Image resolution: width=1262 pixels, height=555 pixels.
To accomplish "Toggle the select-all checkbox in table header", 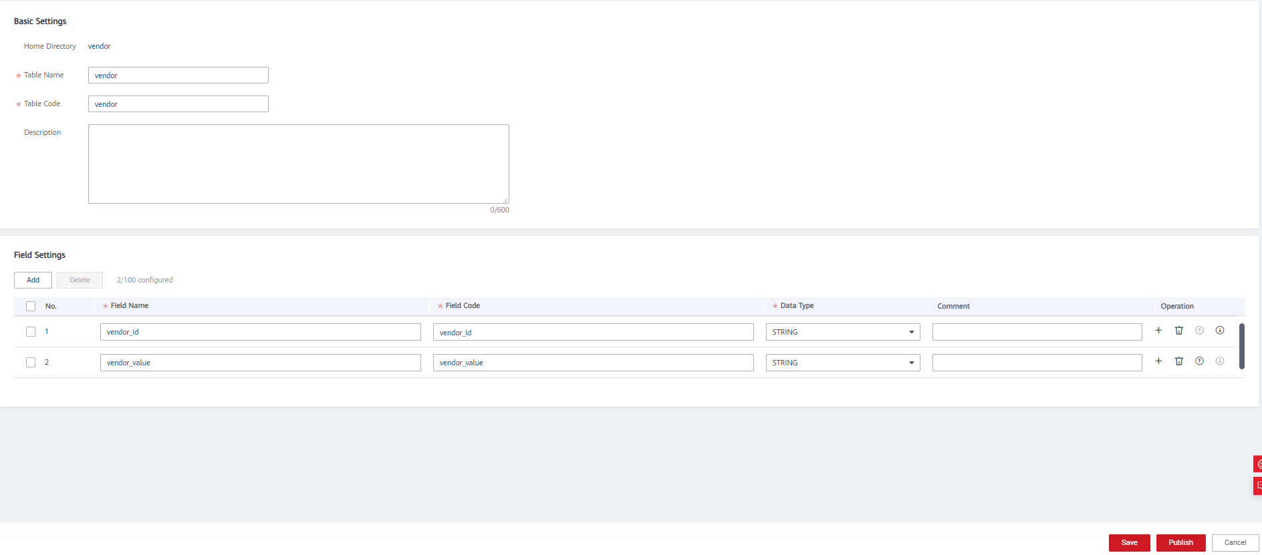I will [31, 307].
